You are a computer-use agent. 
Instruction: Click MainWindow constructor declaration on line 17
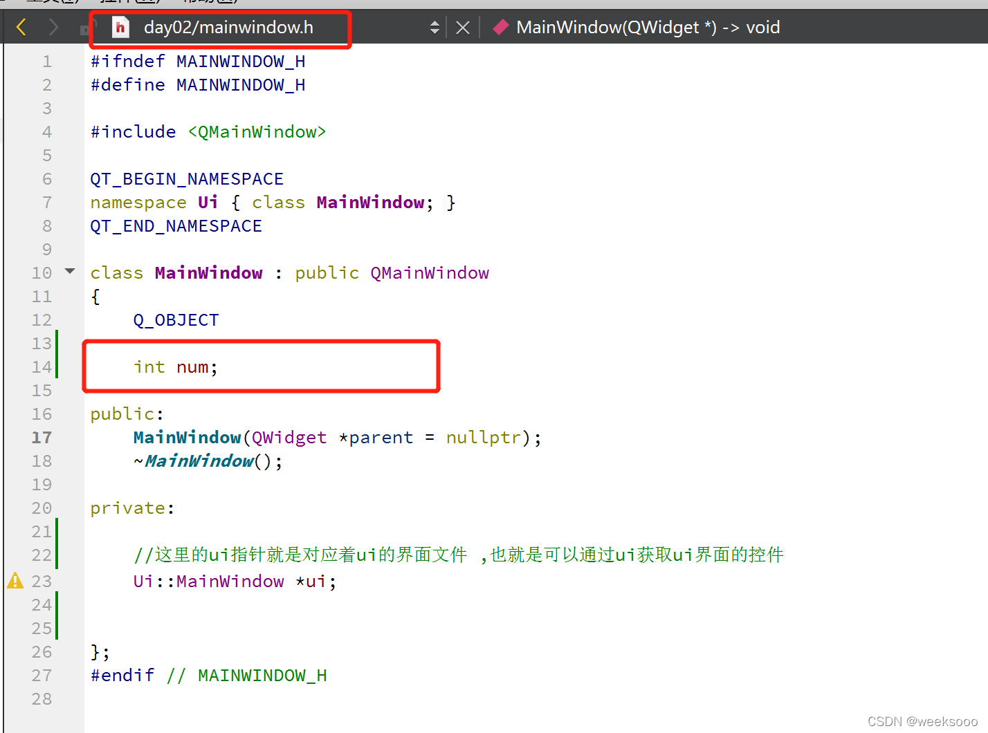click(x=338, y=438)
